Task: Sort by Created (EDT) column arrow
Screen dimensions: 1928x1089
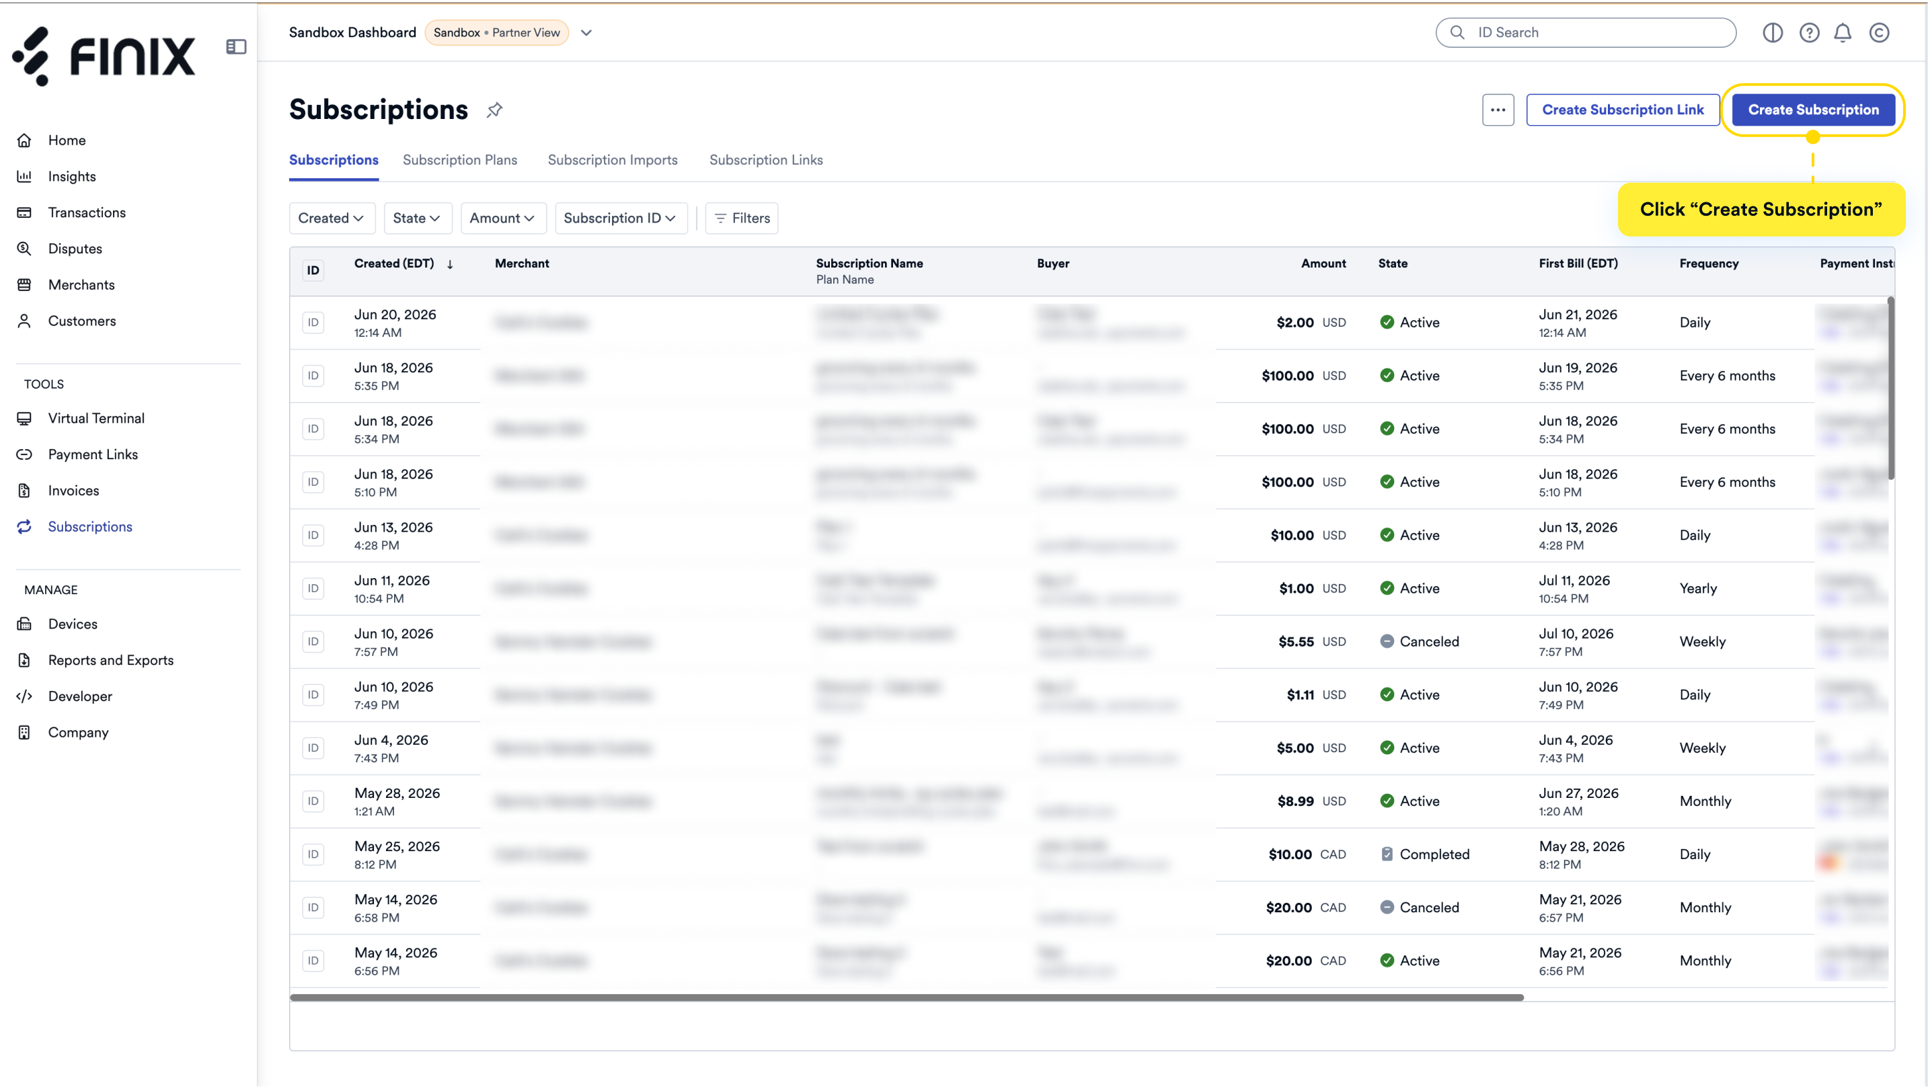Action: click(x=450, y=264)
